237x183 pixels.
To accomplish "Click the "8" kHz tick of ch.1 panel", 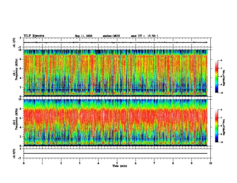I will (21, 59).
